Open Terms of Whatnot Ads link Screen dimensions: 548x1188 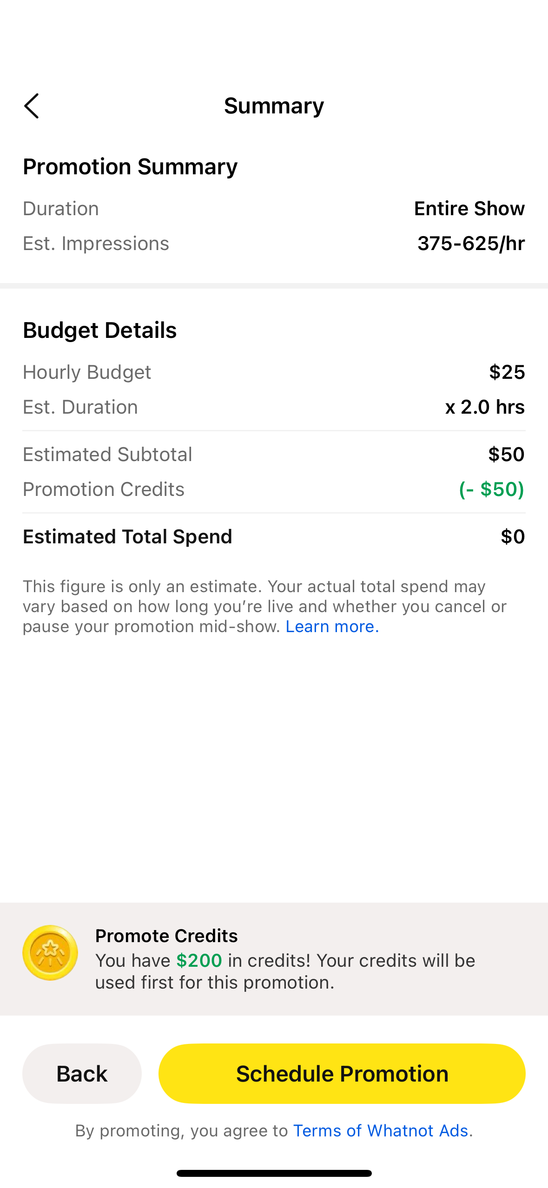(380, 1130)
